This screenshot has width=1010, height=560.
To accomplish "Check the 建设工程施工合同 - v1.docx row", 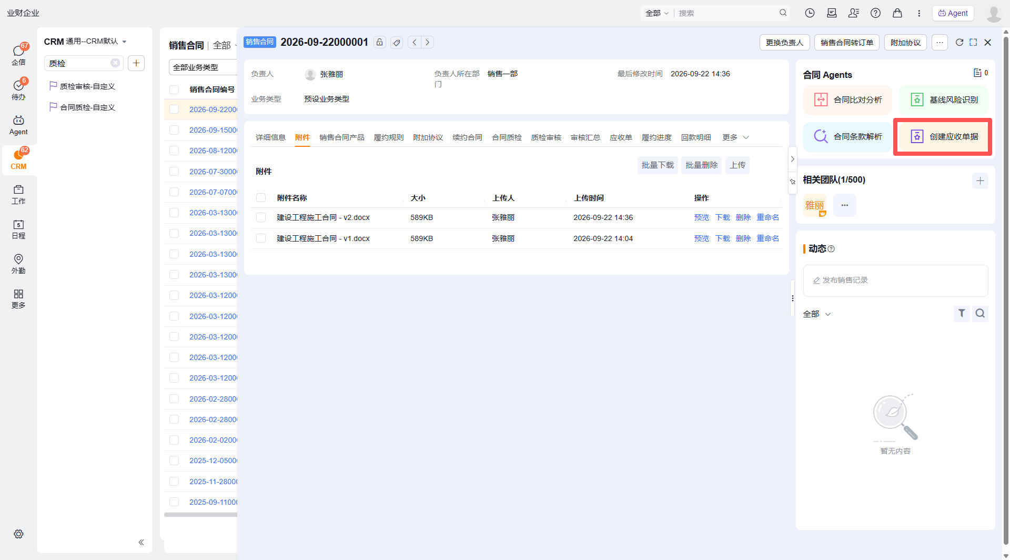I will click(x=261, y=238).
